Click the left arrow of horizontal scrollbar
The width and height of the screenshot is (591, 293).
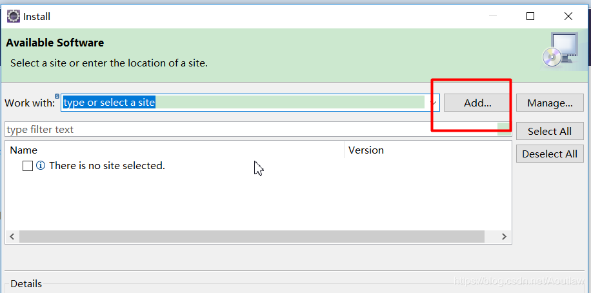(12, 236)
